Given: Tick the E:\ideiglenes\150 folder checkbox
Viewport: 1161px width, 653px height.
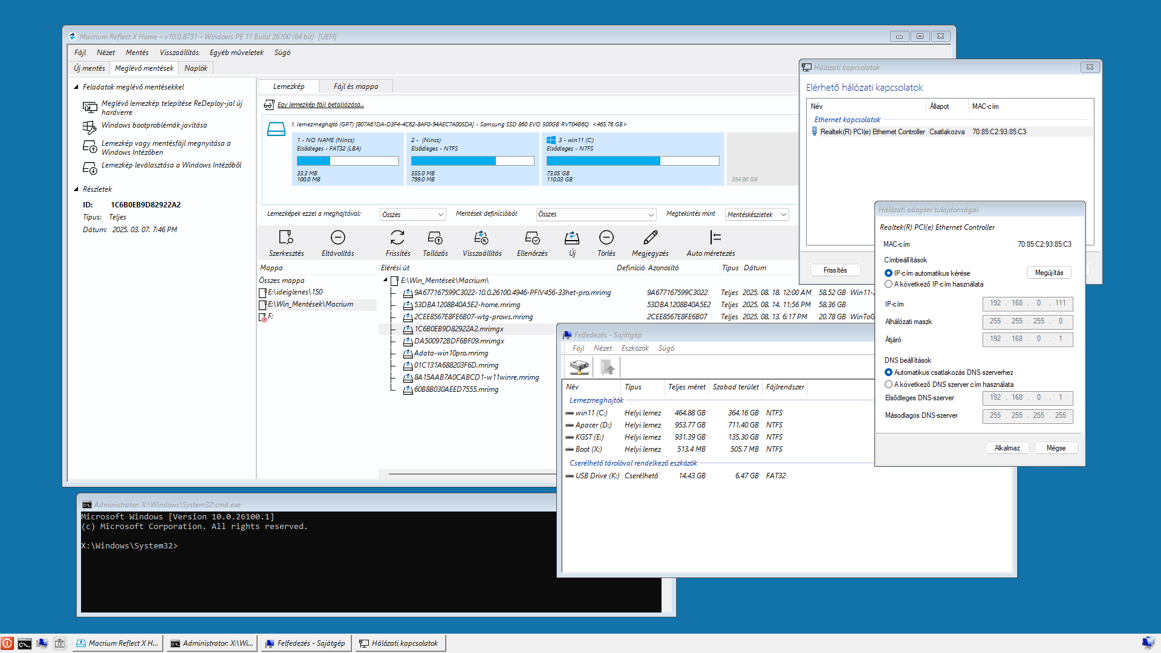Looking at the screenshot, I should (x=262, y=293).
